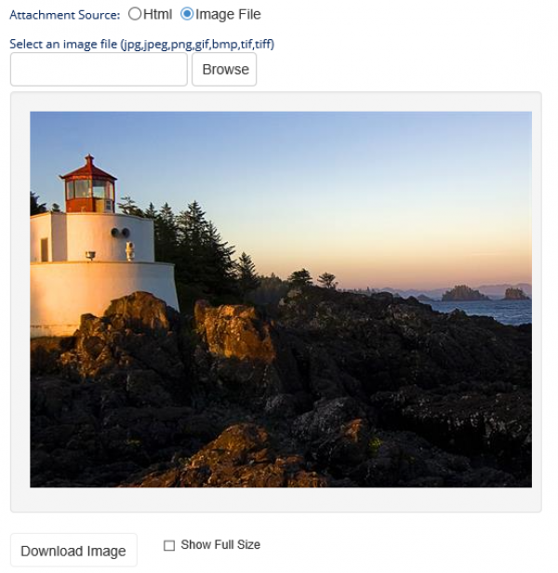The width and height of the screenshot is (558, 573).
Task: Click the 'Attachment Source:' label
Action: [x=65, y=15]
